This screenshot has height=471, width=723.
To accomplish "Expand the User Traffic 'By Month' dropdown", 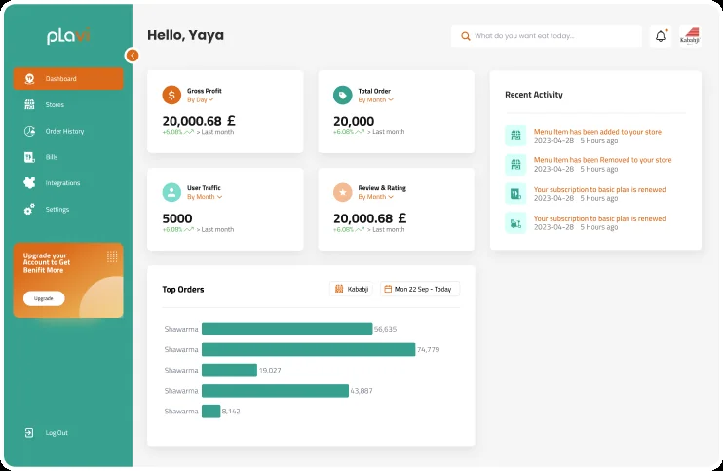I will (205, 197).
